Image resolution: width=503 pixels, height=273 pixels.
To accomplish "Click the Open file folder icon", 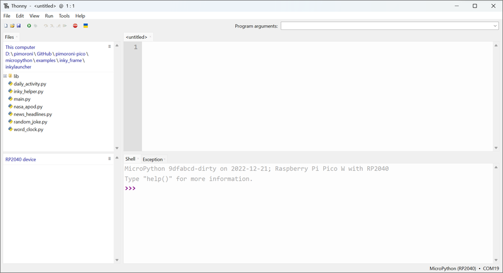I will click(13, 26).
